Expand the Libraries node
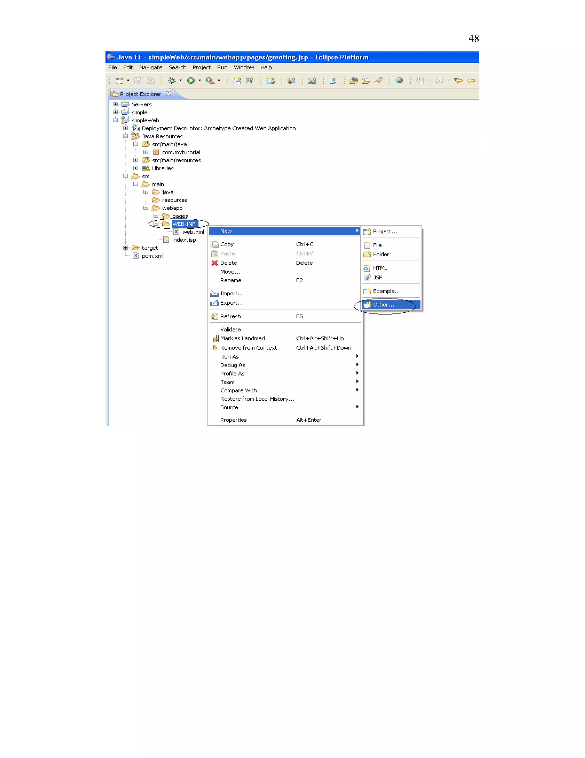This screenshot has height=758, width=585. click(x=136, y=168)
